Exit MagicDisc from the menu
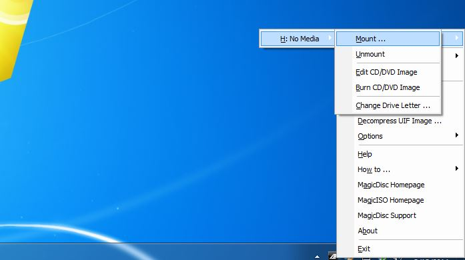 400,249
